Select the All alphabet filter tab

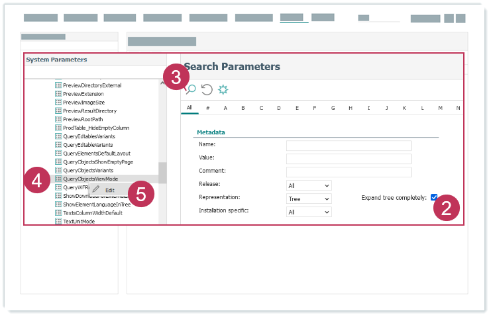(x=190, y=107)
